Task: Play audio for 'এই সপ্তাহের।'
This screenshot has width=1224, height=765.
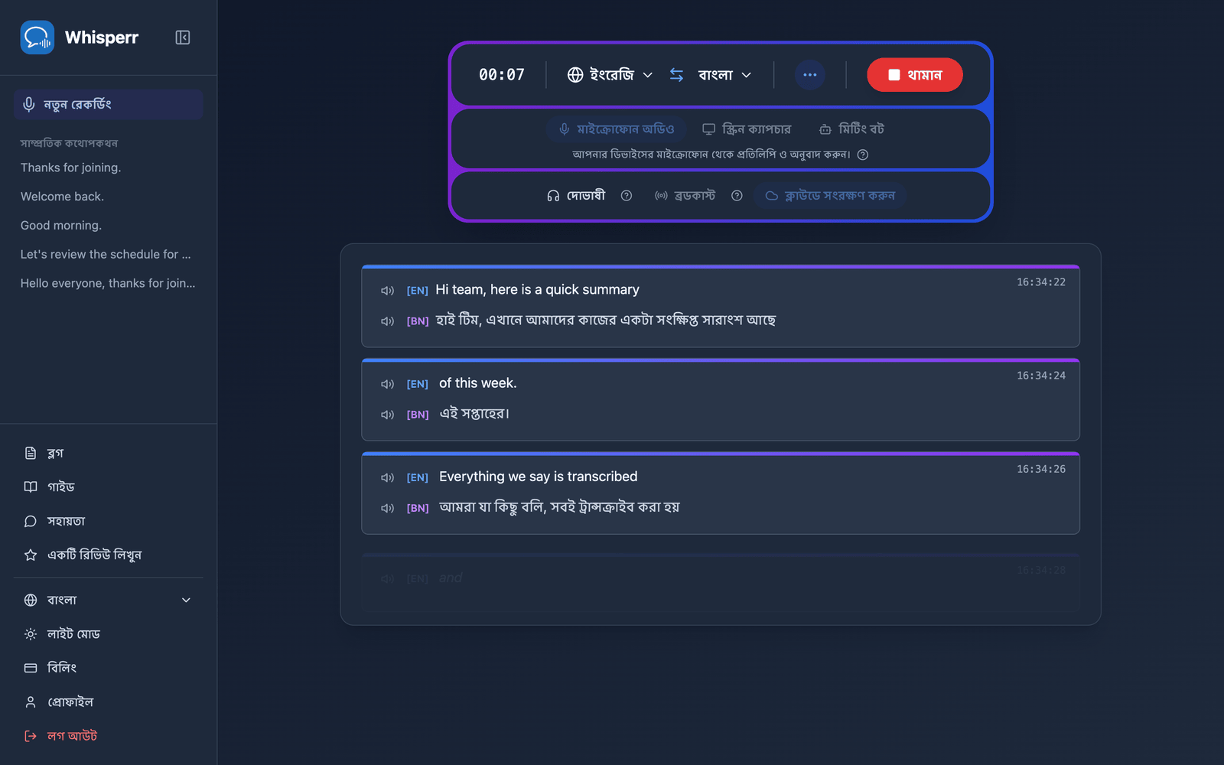Action: click(388, 415)
